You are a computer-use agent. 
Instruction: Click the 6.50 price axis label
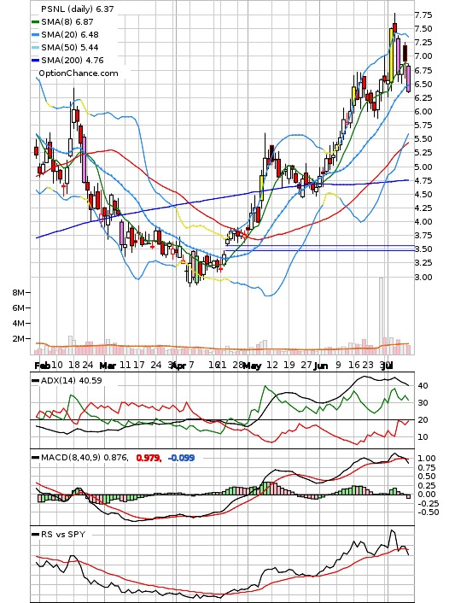pos(423,84)
